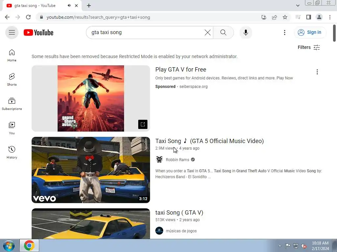Expand the tab search dropdown arrow

click(x=298, y=6)
